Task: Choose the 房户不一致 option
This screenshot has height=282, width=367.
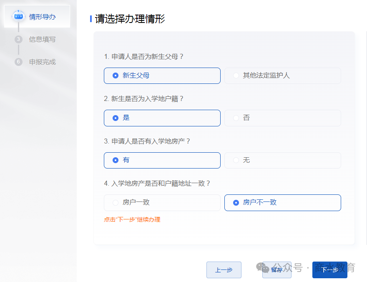Action: 282,203
